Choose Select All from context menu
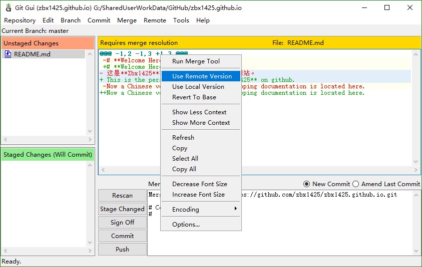The height and width of the screenshot is (267, 422). point(201,159)
